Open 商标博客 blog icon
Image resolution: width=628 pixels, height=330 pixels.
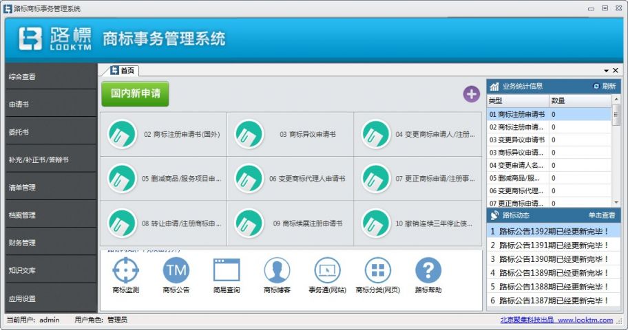tap(277, 271)
